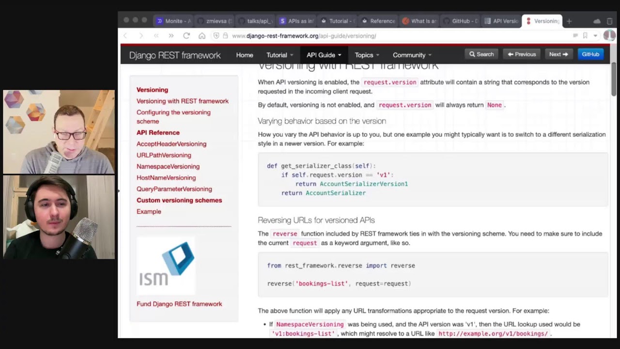Click the Search button in navbar
Viewport: 620px width, 349px height.
(481, 54)
